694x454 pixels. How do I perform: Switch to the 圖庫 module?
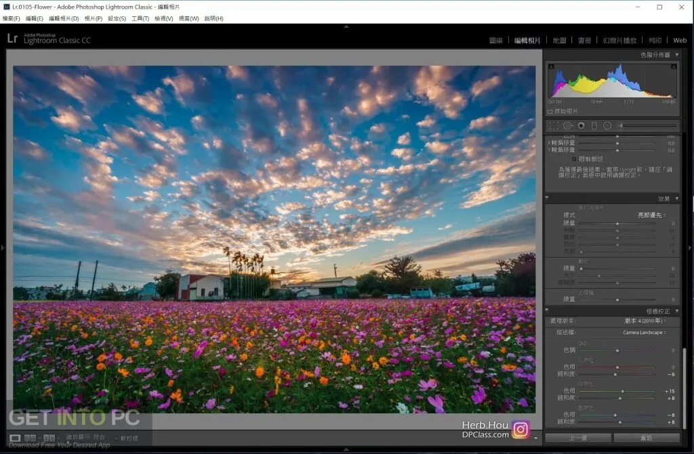pos(495,40)
